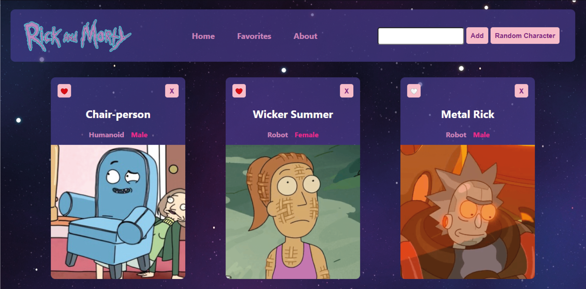Viewport: 586px width, 289px height.
Task: Go to the Home page
Action: [203, 36]
